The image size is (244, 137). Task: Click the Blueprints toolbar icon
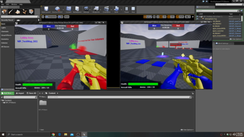[96, 10]
